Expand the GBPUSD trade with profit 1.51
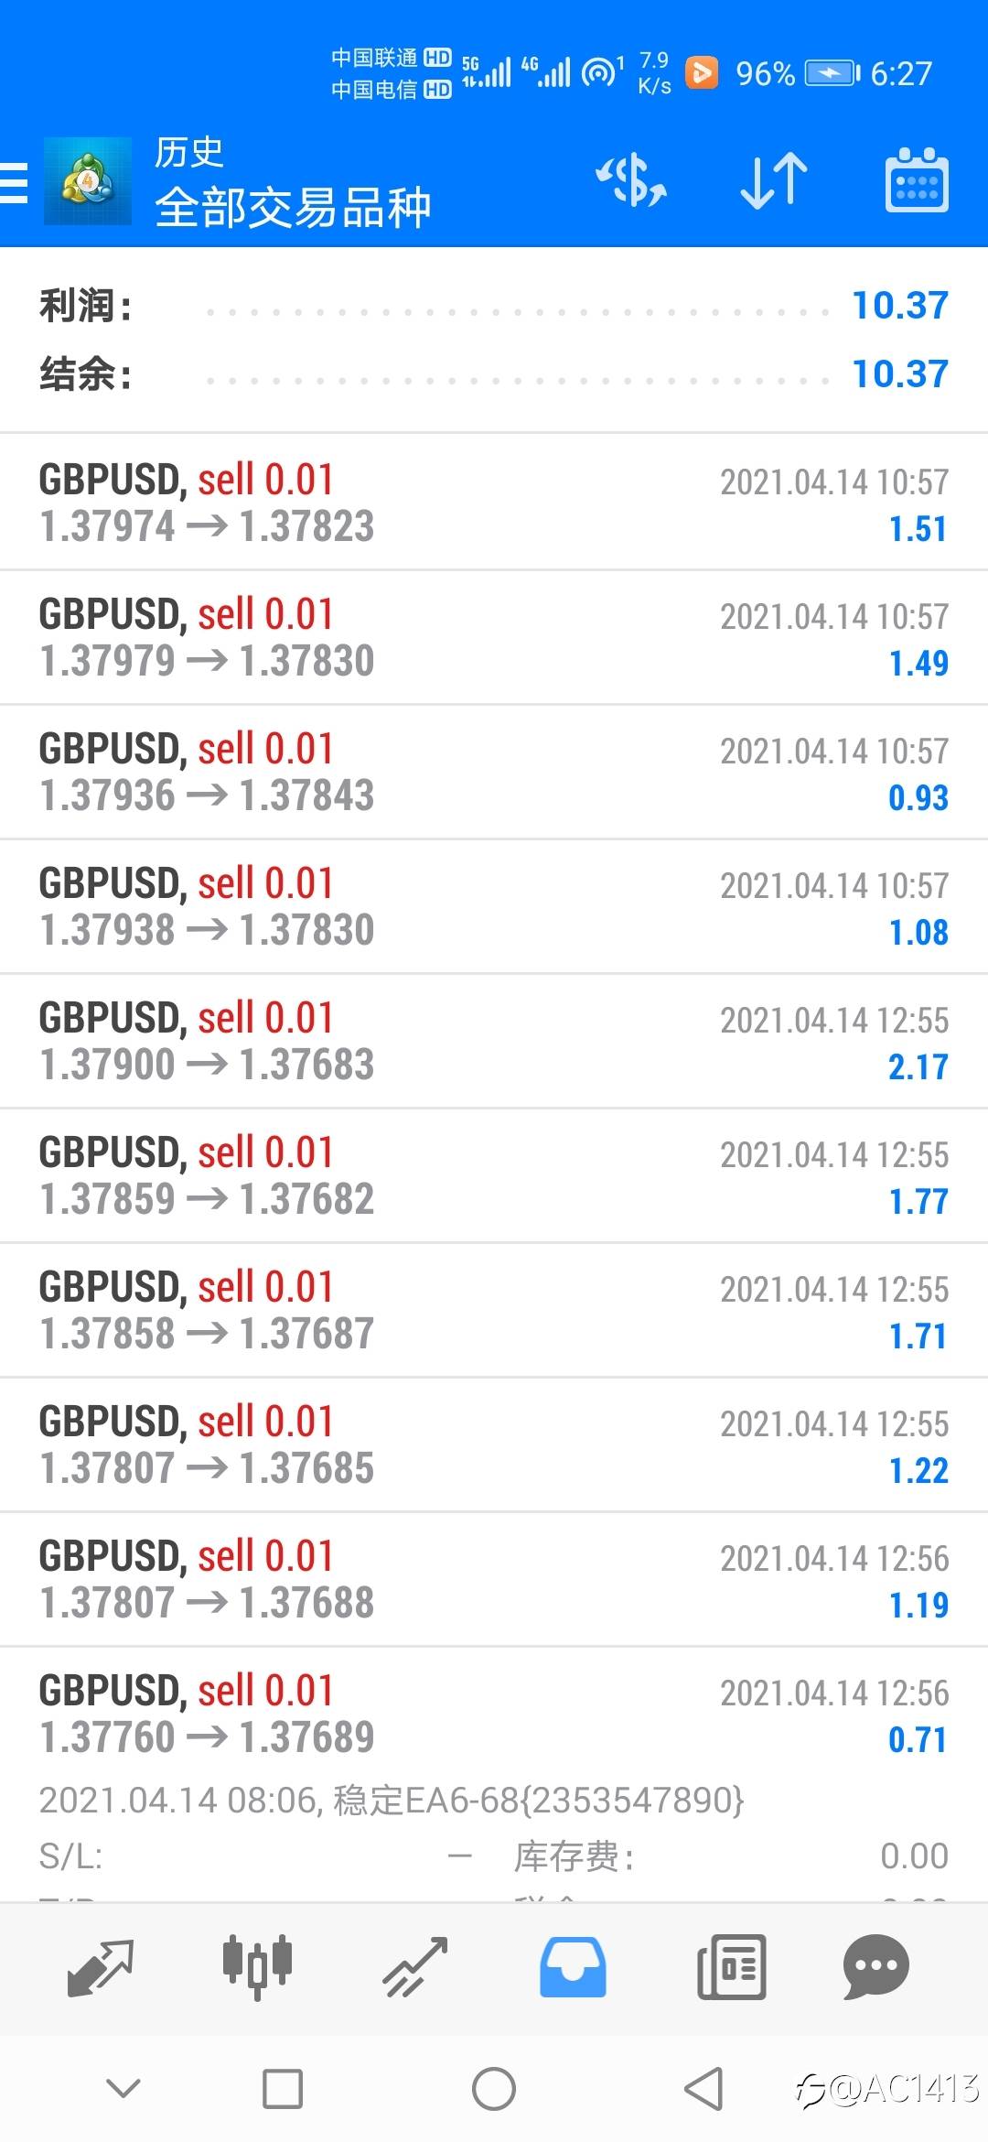The height and width of the screenshot is (2142, 988). [494, 503]
